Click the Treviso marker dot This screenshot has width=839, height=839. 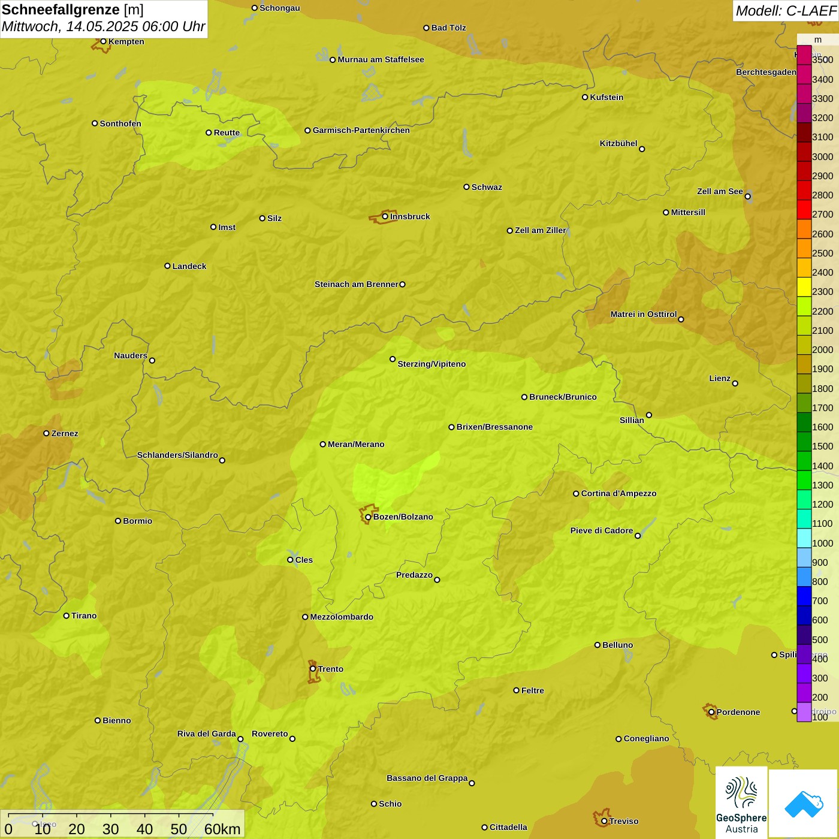tap(604, 821)
